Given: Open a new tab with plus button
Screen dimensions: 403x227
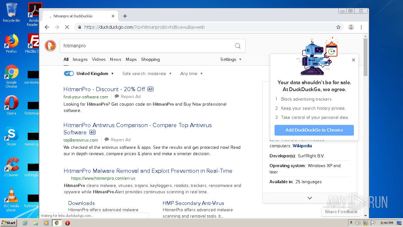Looking at the screenshot, I should tap(125, 16).
